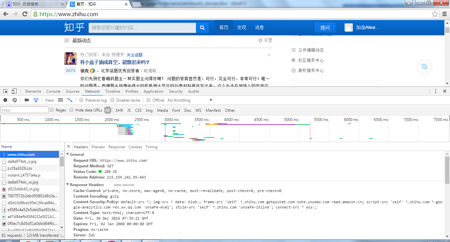This screenshot has width=450, height=242.
Task: Click the Zhihu search magnifier button
Action: click(x=202, y=28)
